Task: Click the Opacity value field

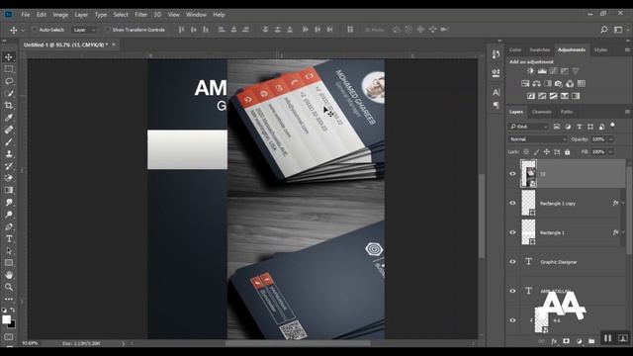Action: [598, 139]
